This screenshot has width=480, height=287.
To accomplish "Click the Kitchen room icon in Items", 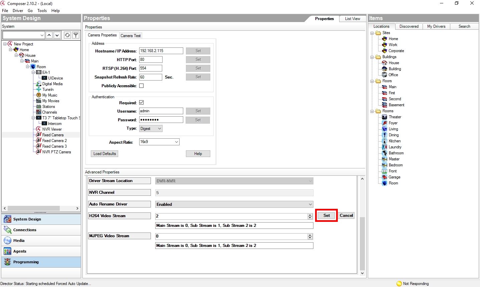I will click(385, 141).
